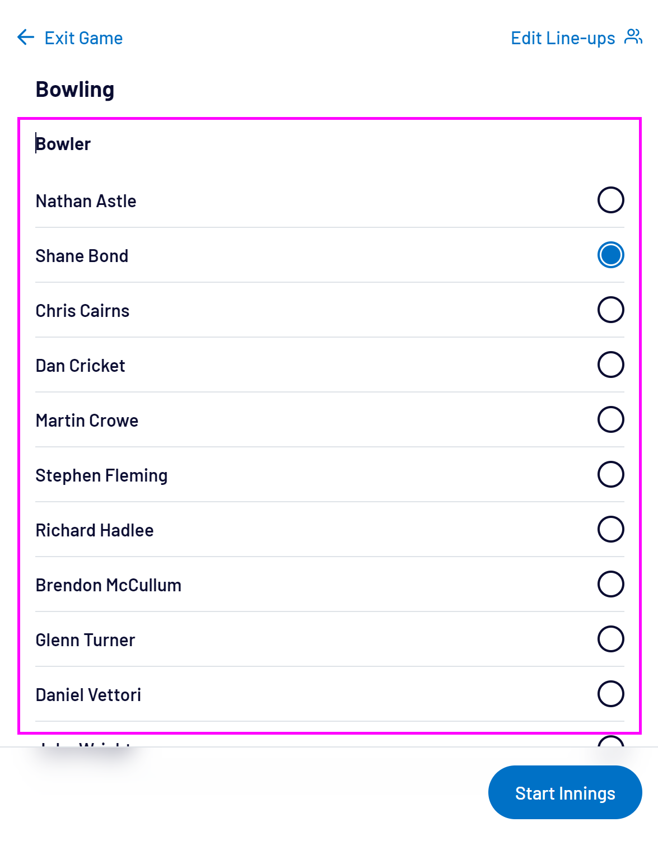Viewport: 658px width, 850px height.
Task: Click the Bowler list heading
Action: [x=63, y=144]
